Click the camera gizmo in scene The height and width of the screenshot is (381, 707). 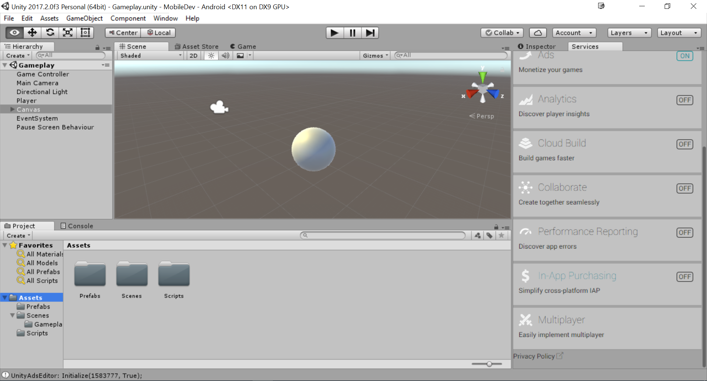(219, 107)
